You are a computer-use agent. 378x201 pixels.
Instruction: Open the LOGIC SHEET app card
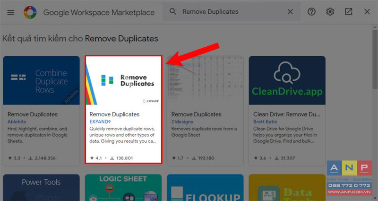pyautogui.click(x=123, y=188)
